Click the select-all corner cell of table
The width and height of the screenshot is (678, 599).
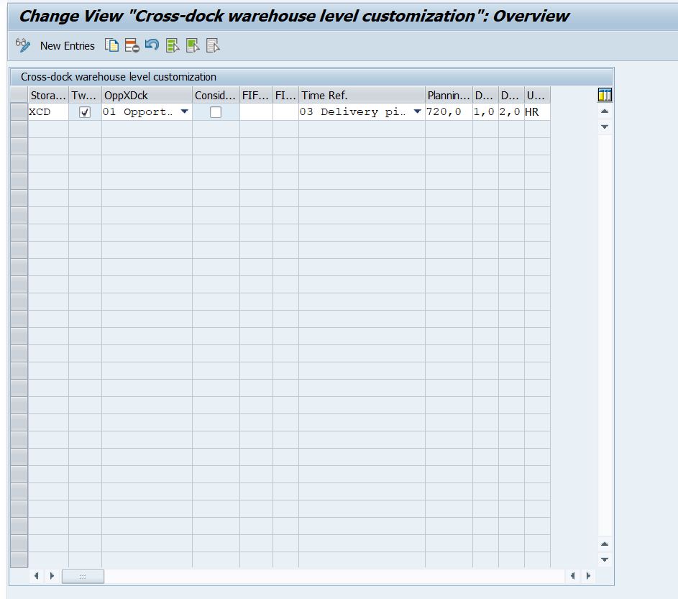[x=19, y=95]
